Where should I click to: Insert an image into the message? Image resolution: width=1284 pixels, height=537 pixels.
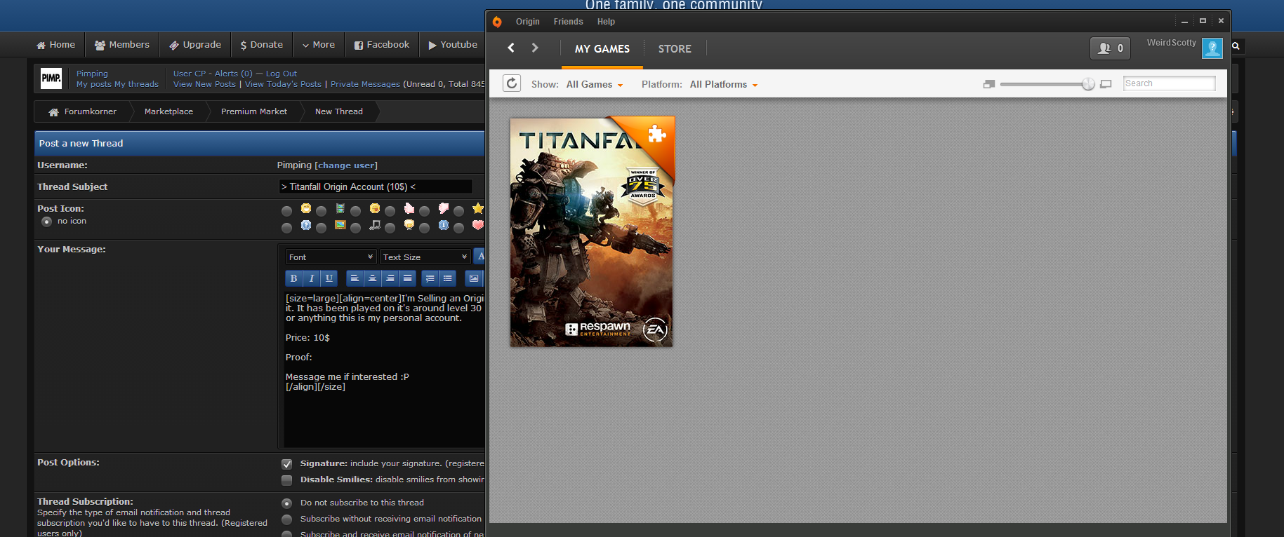[474, 278]
